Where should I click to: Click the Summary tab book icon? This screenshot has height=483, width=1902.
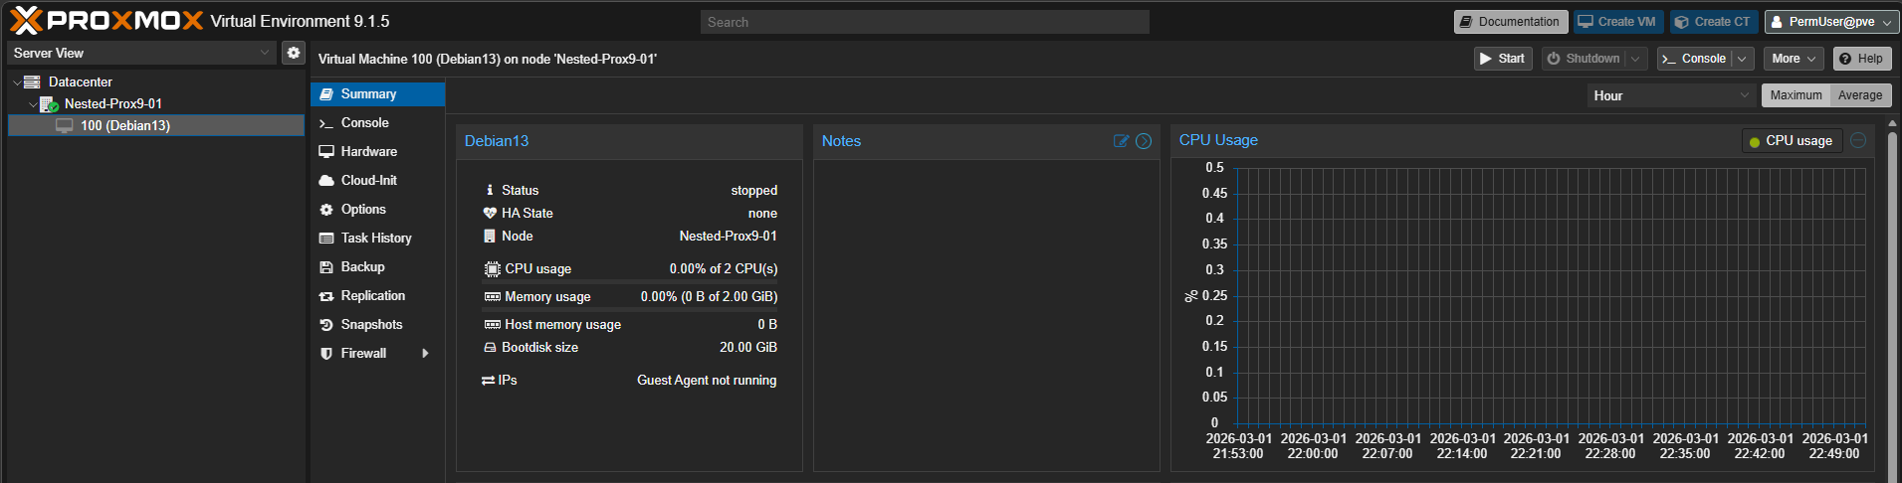[325, 94]
